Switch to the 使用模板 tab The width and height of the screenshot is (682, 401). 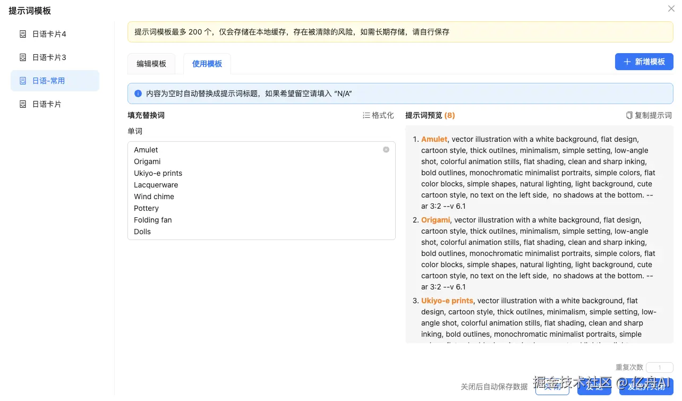point(207,64)
